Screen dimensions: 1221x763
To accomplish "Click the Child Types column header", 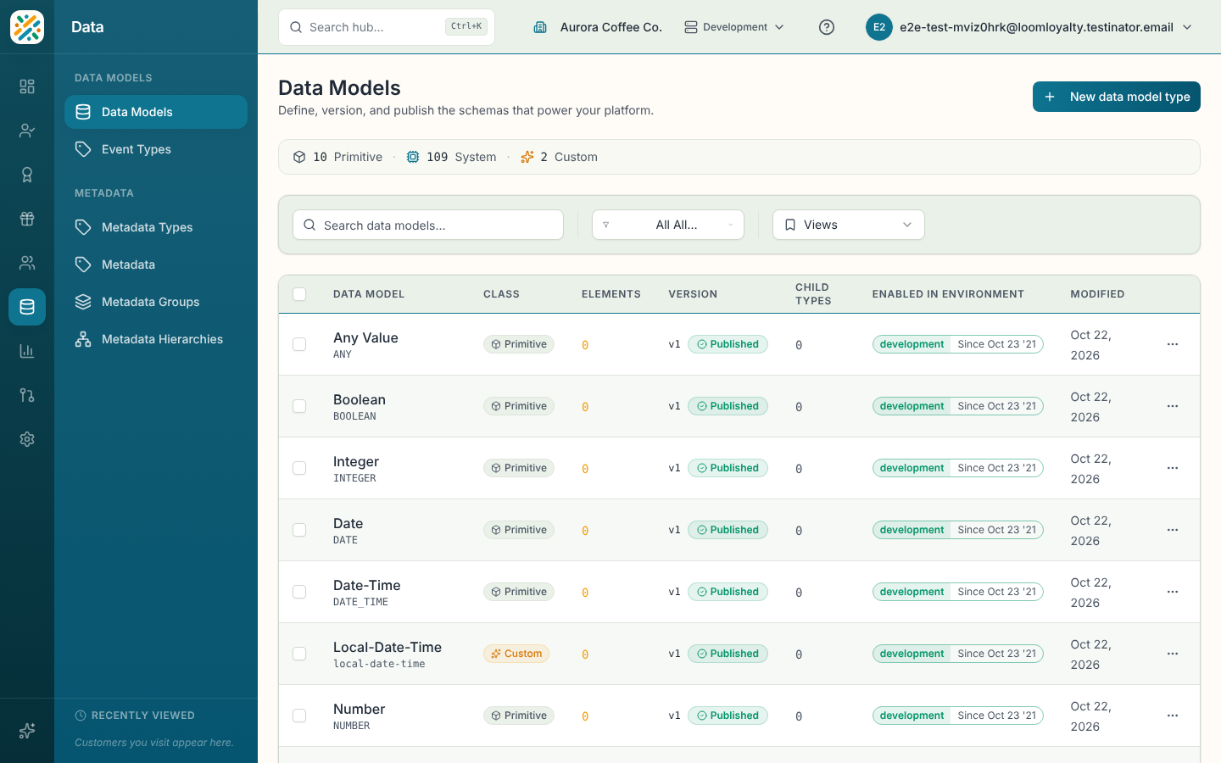I will pyautogui.click(x=813, y=294).
